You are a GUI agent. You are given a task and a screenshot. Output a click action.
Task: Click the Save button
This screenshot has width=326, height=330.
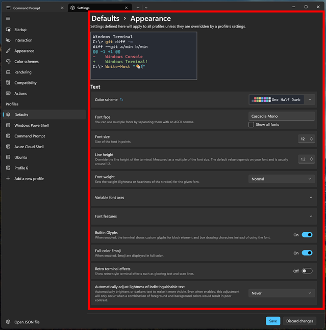[273, 321]
